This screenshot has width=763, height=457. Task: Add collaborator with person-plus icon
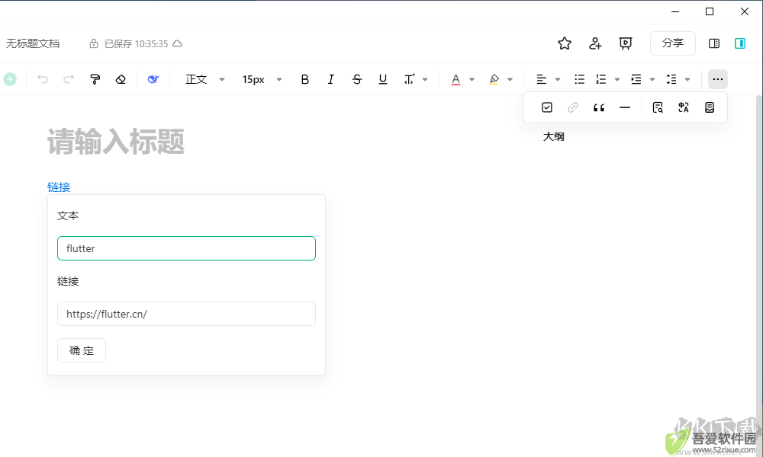595,43
